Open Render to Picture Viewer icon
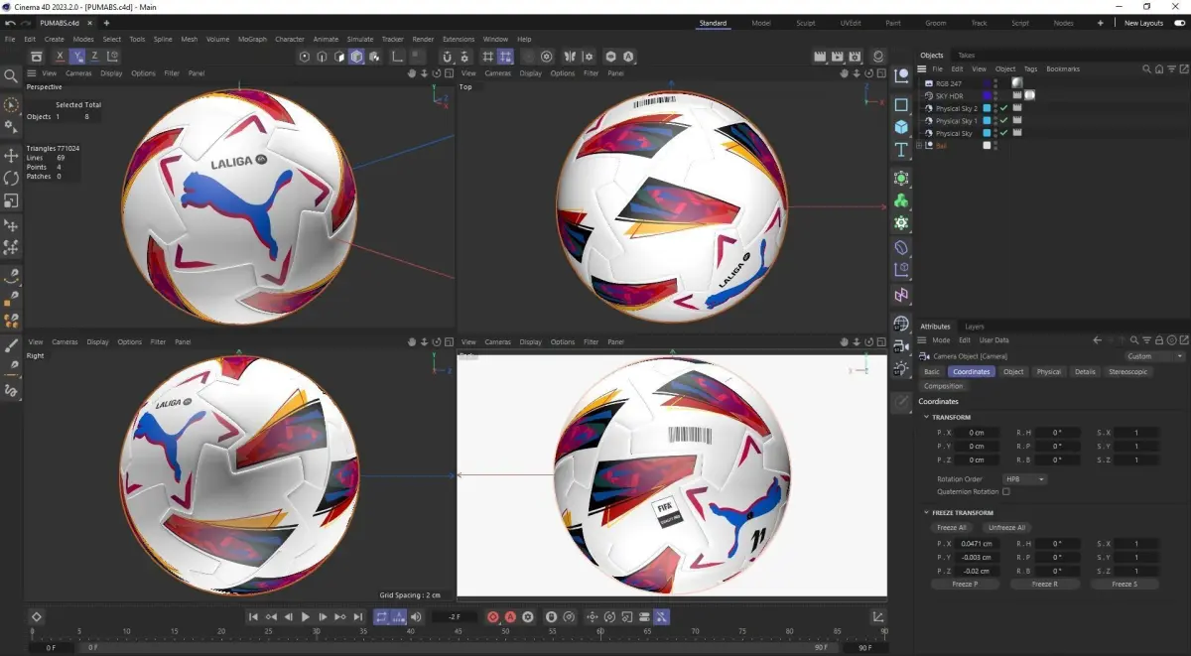1191x656 pixels. pos(839,57)
